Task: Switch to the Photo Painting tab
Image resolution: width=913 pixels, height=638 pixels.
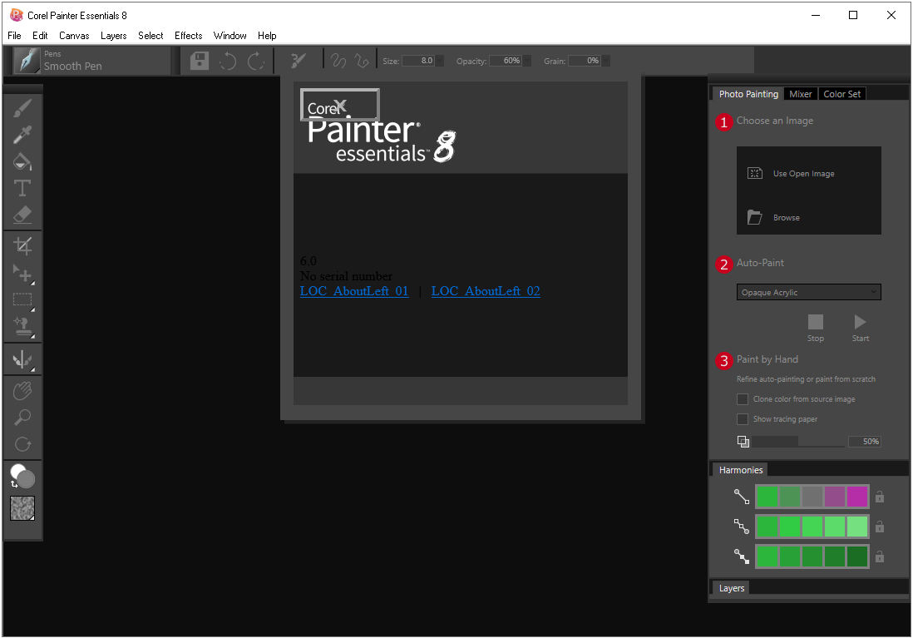Action: [748, 94]
